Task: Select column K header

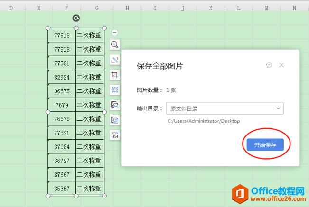Action: [x=211, y=8]
